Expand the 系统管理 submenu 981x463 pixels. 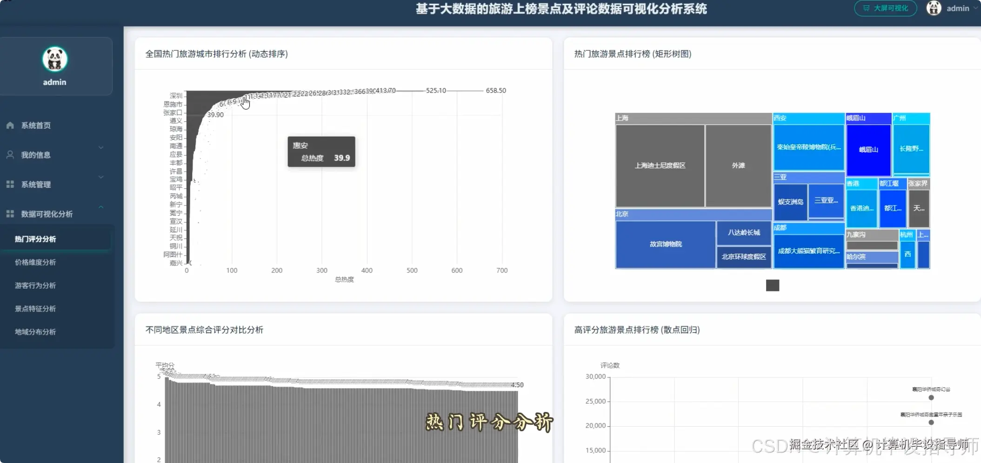pyautogui.click(x=101, y=177)
